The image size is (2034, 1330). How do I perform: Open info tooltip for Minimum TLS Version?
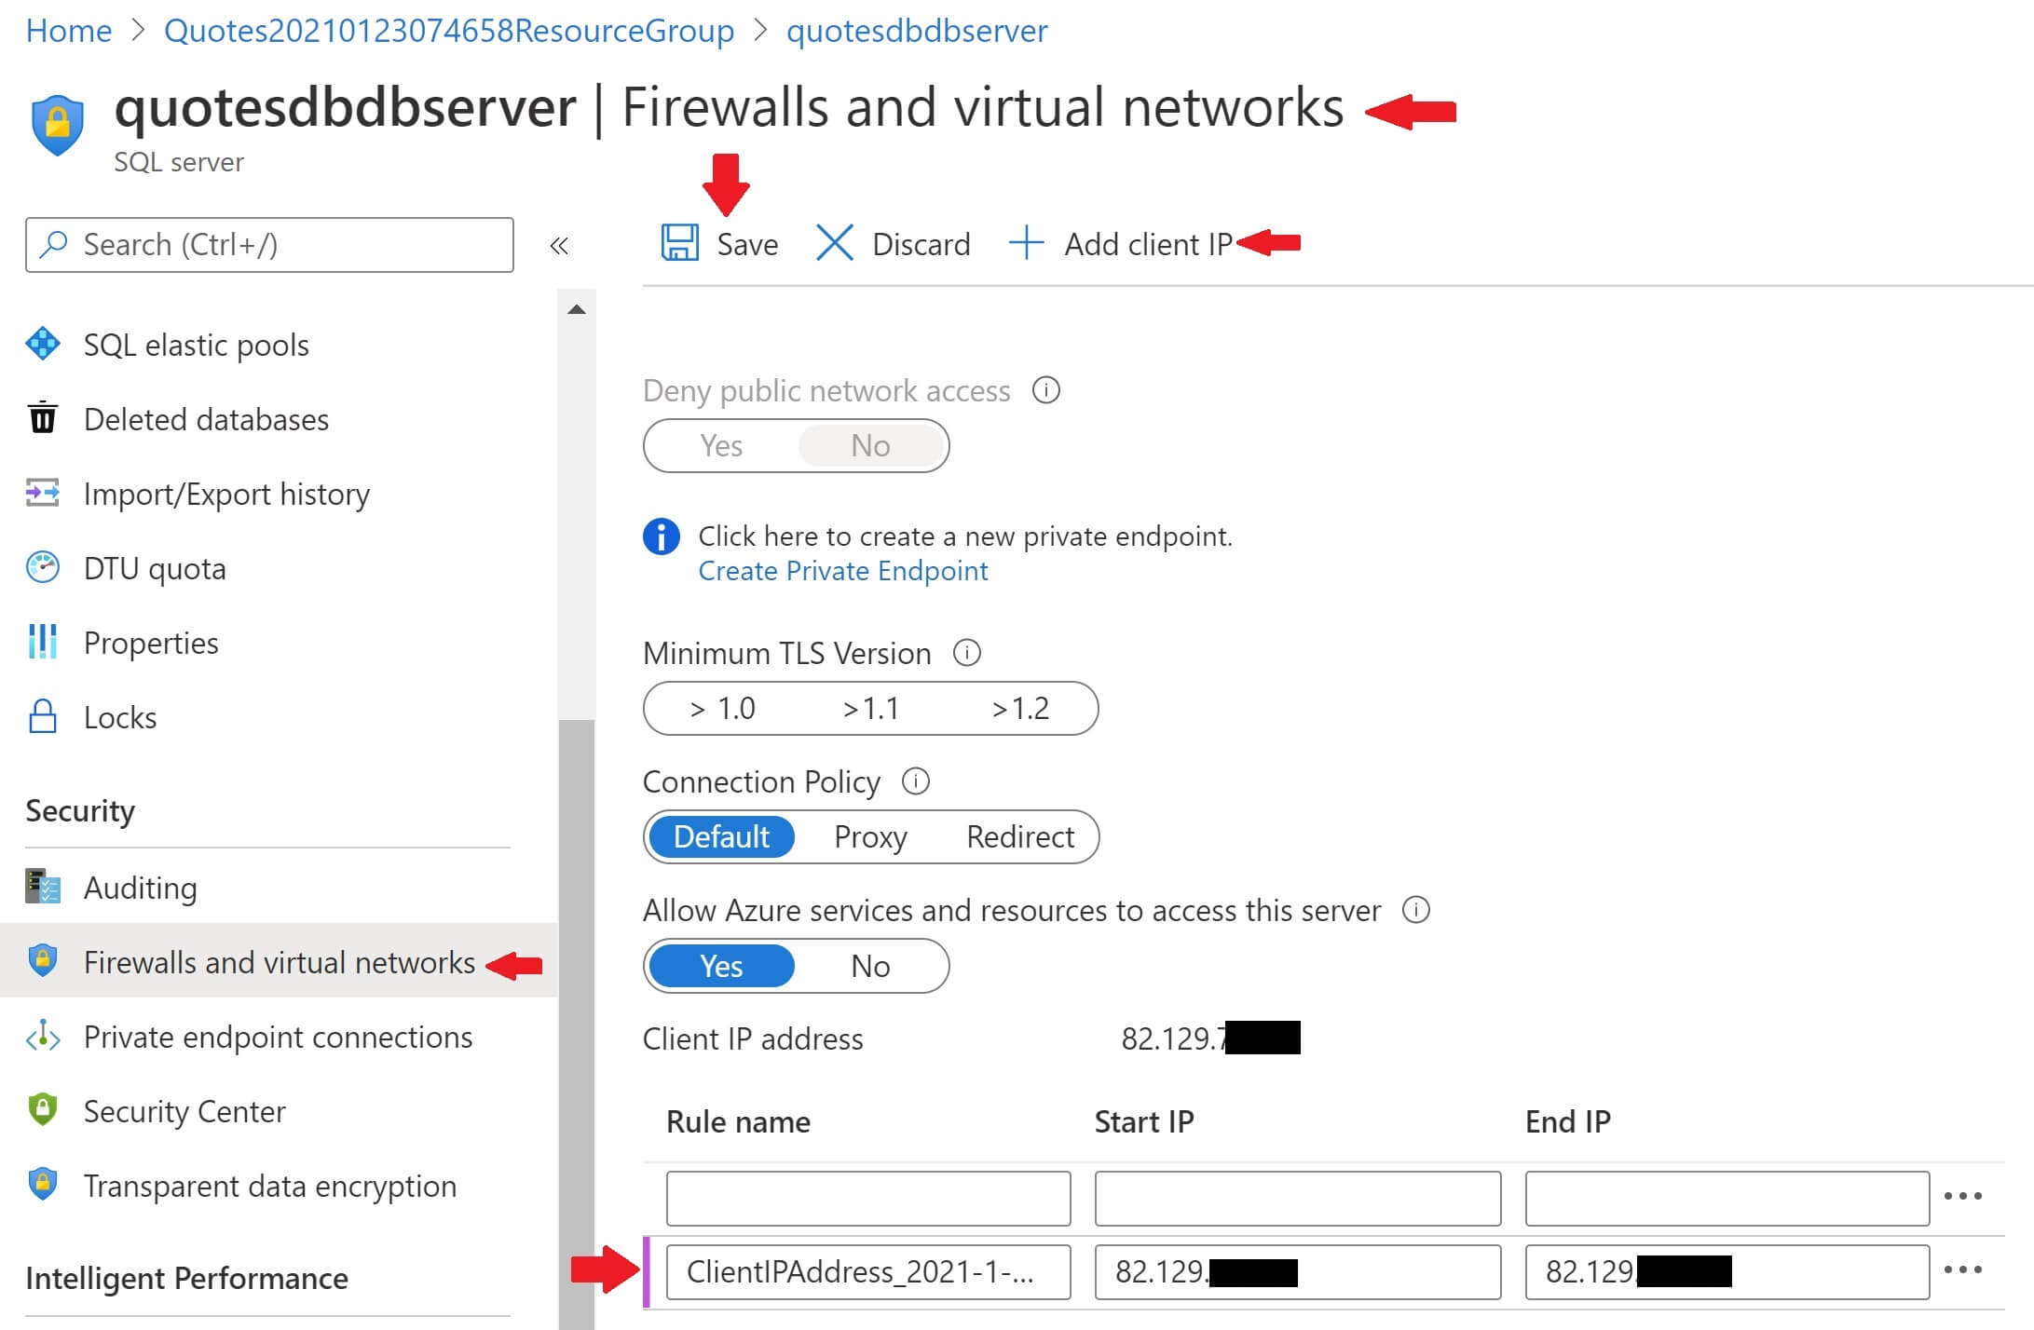pos(967,653)
